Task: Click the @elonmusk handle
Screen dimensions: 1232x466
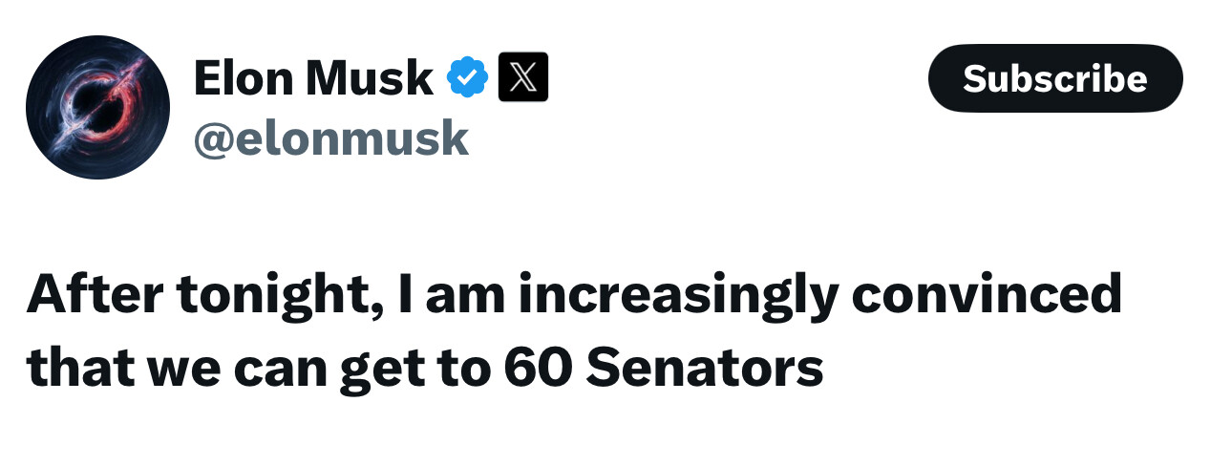Action: click(x=330, y=138)
